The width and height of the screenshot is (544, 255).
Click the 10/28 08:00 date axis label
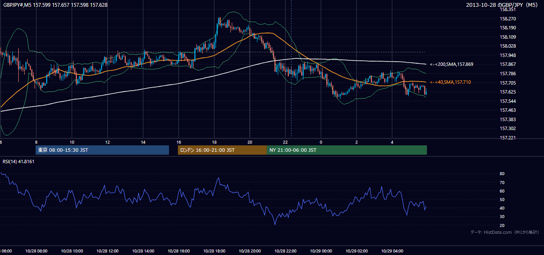tap(36, 251)
